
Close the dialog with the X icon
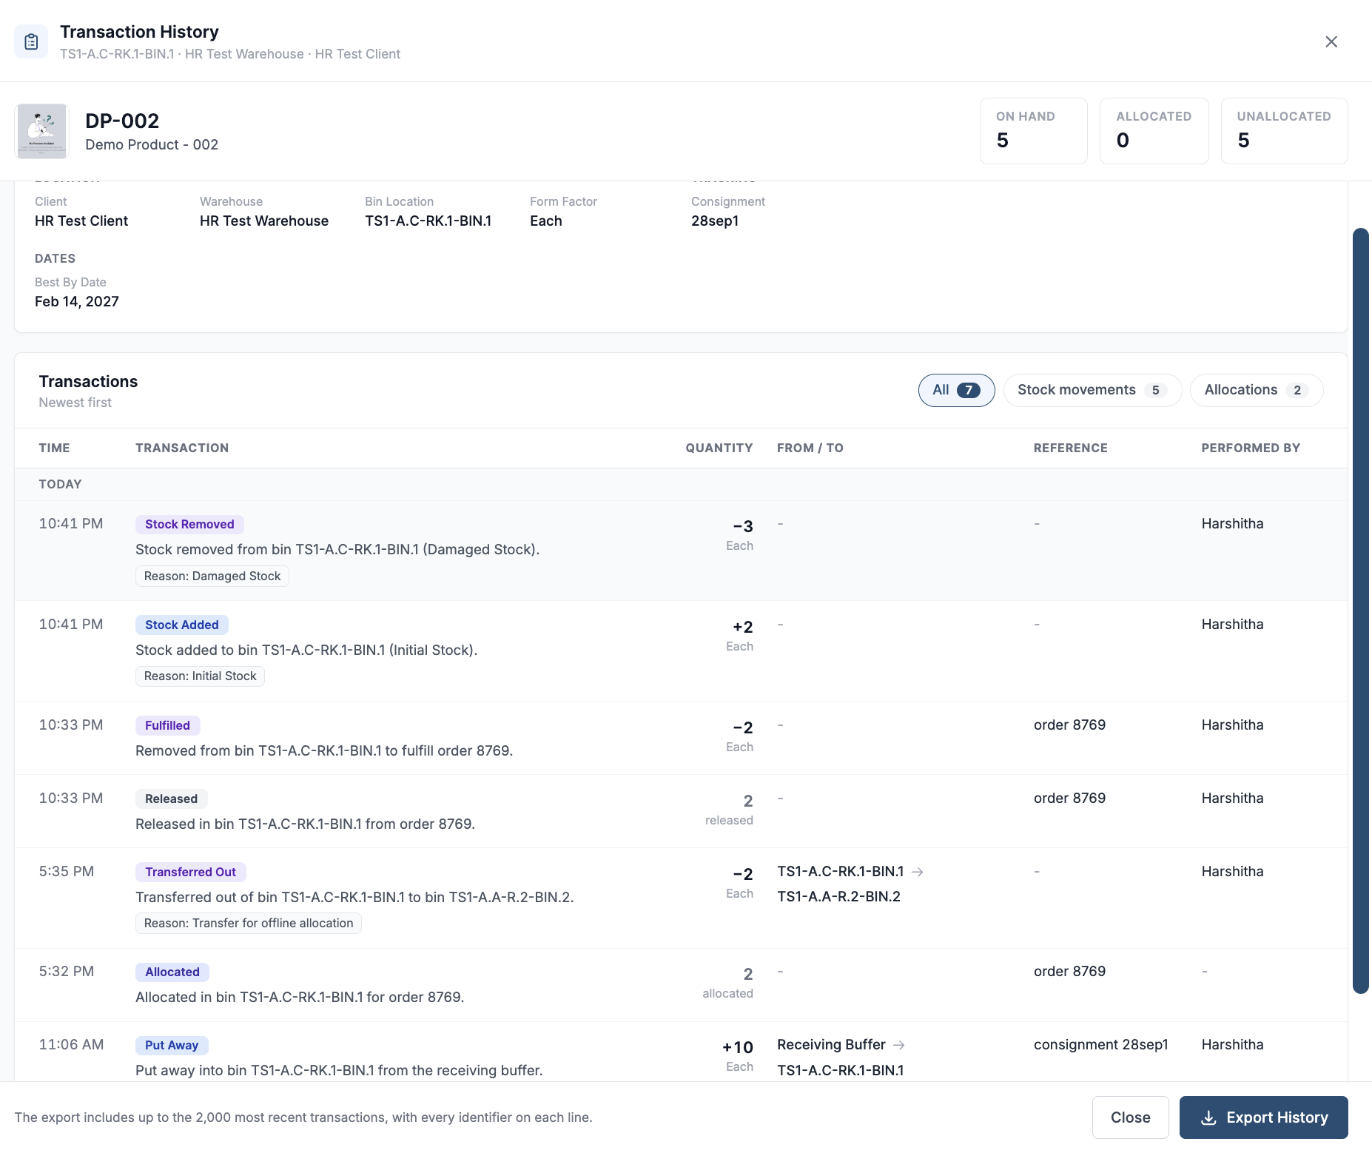tap(1331, 41)
